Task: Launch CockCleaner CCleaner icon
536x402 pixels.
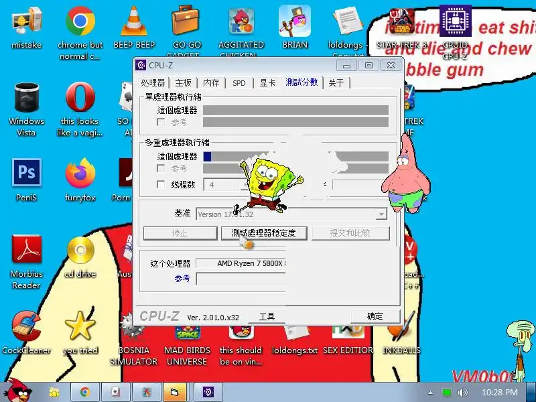Action: 26,326
